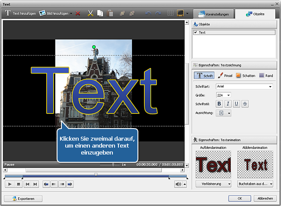This screenshot has width=281, height=206.
Task: Cut selection with the scissors icon
Action: point(90,13)
